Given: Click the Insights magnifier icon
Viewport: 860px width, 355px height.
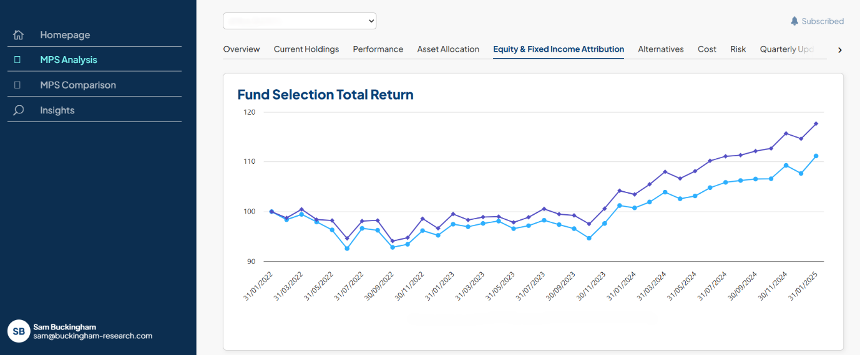Looking at the screenshot, I should pos(18,110).
